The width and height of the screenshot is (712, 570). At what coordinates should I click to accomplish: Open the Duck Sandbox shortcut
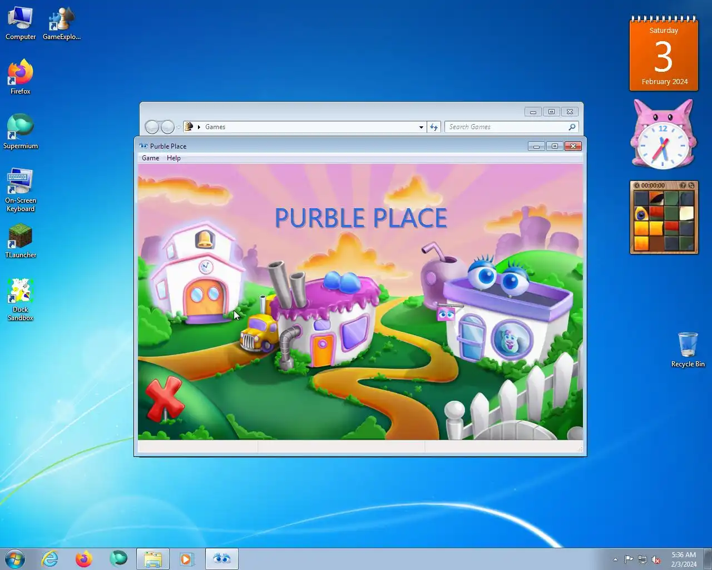point(21,300)
